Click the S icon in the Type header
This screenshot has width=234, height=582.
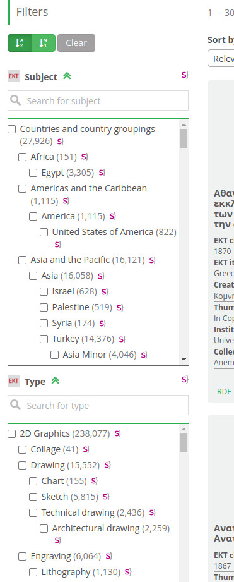coord(185,379)
